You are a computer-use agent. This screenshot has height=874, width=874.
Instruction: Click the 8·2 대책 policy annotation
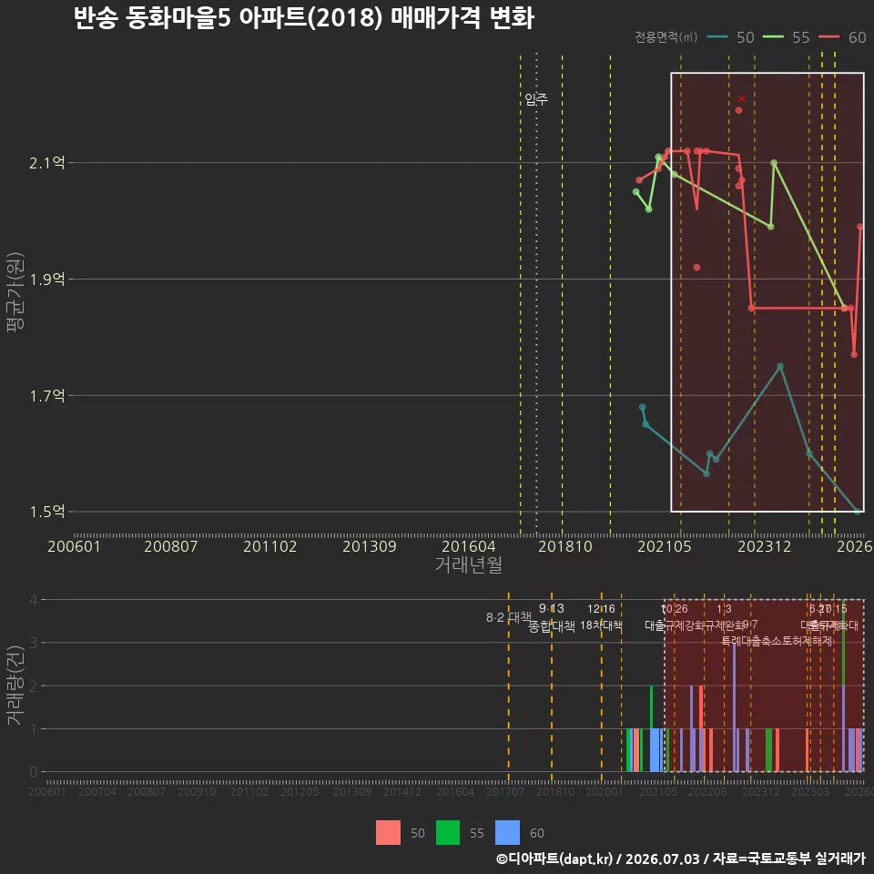[508, 617]
